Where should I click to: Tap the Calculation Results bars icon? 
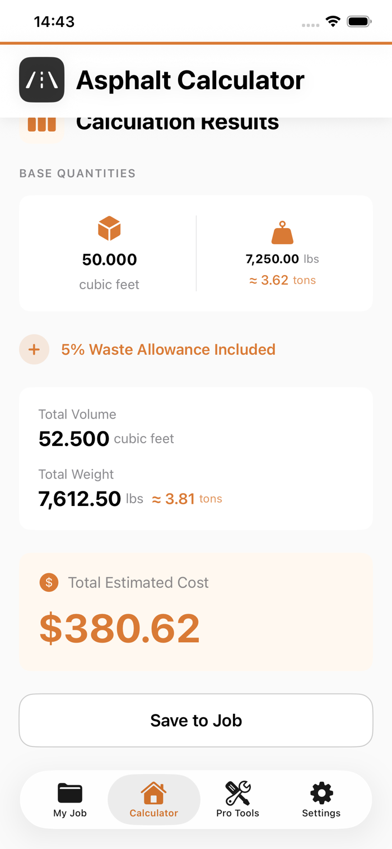coord(41,124)
